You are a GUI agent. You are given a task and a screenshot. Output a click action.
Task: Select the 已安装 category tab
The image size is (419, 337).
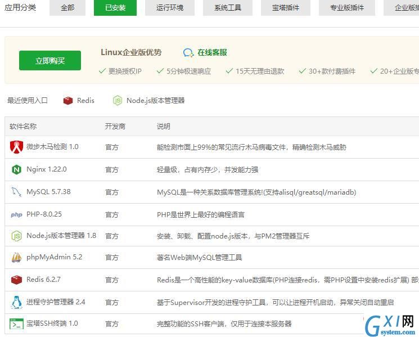pos(115,7)
